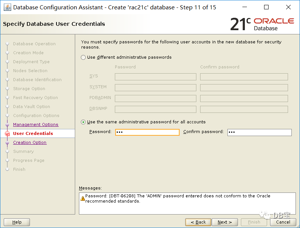
Task: Click the Management Options step bullet
Action: point(7,124)
